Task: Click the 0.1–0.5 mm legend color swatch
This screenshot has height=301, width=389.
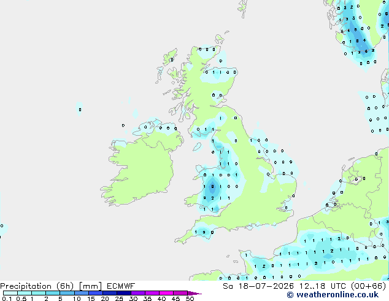Action: click(x=10, y=293)
